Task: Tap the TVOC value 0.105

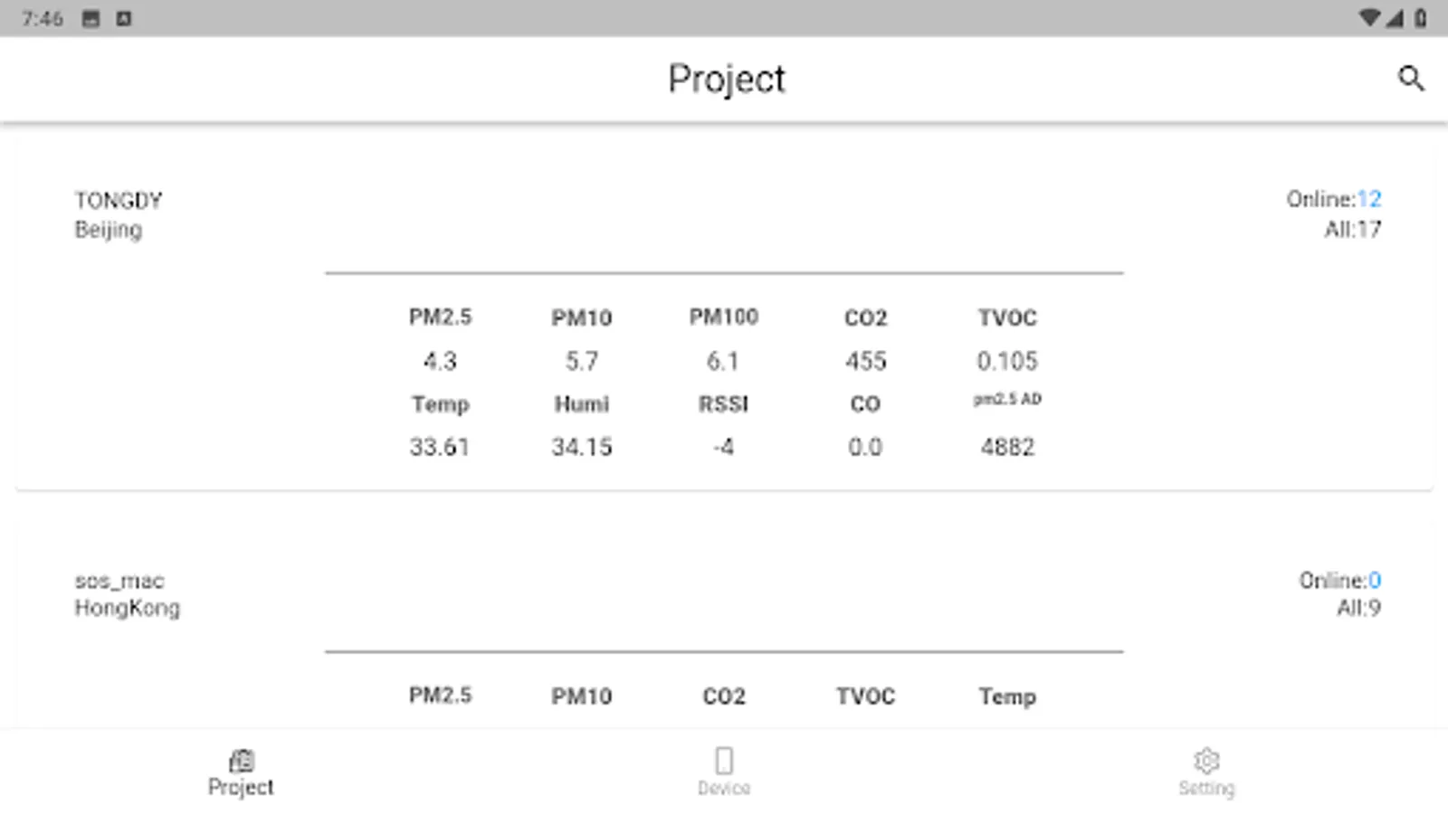Action: pos(1006,361)
